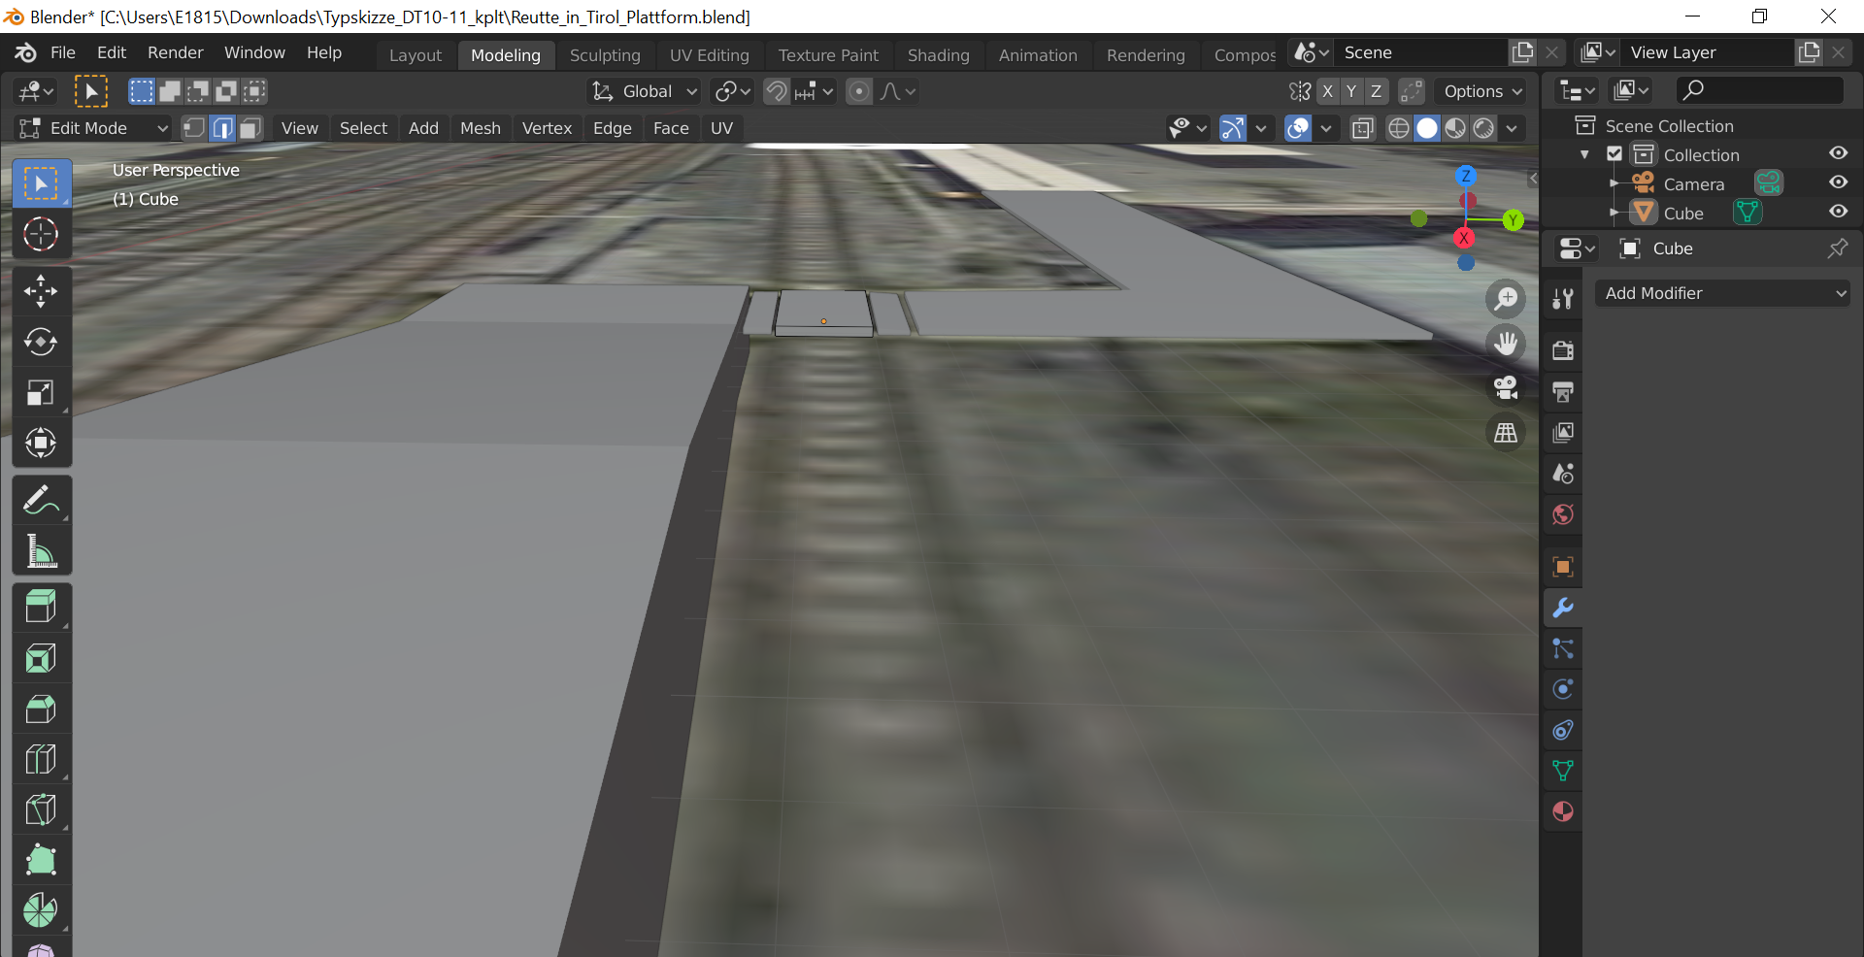Select the Annotate tool

tap(41, 501)
